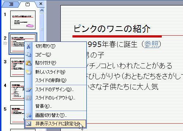Open スライドのデザイン(D)... from the menu
This screenshot has height=131, width=183.
coord(56,90)
